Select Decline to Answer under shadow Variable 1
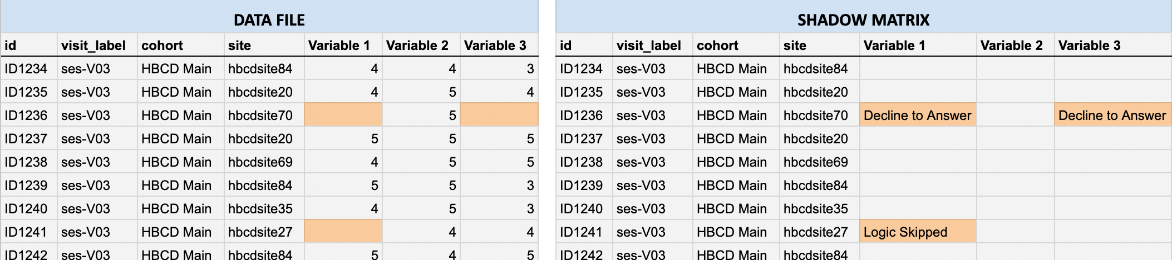 (918, 115)
